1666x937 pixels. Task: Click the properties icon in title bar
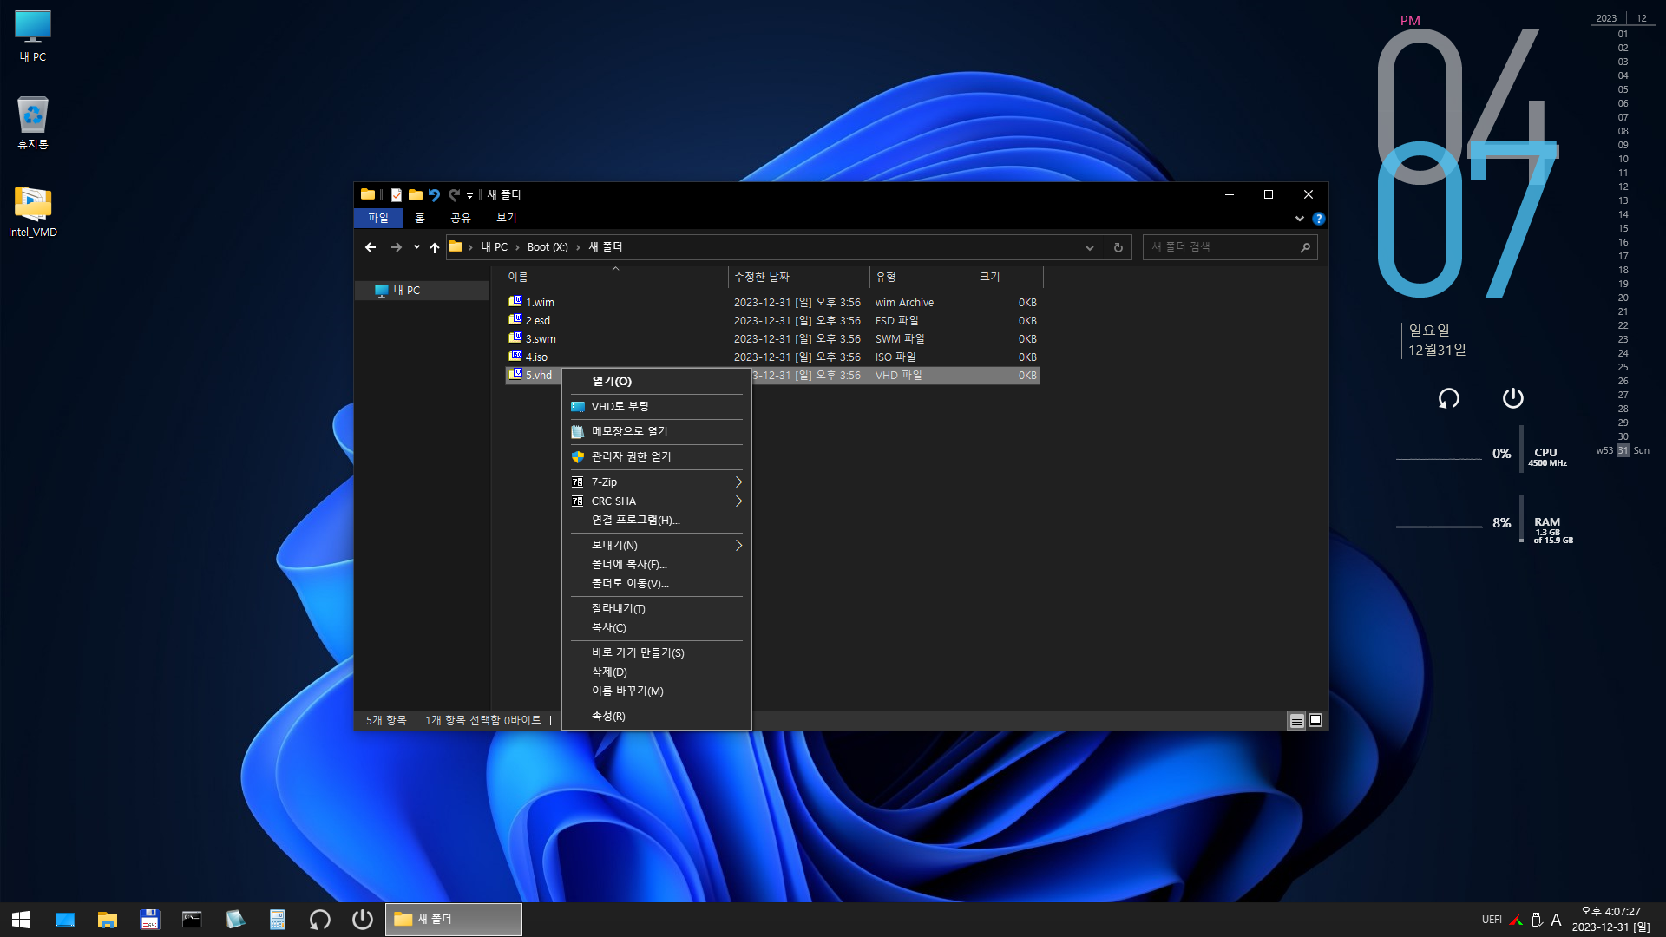[397, 195]
